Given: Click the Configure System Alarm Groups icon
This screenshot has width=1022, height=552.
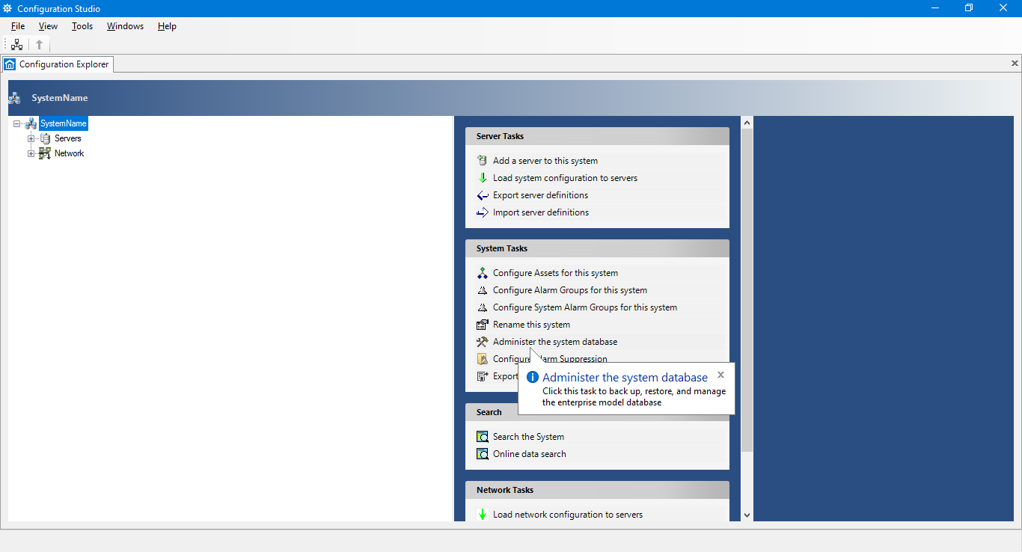Looking at the screenshot, I should [x=483, y=307].
